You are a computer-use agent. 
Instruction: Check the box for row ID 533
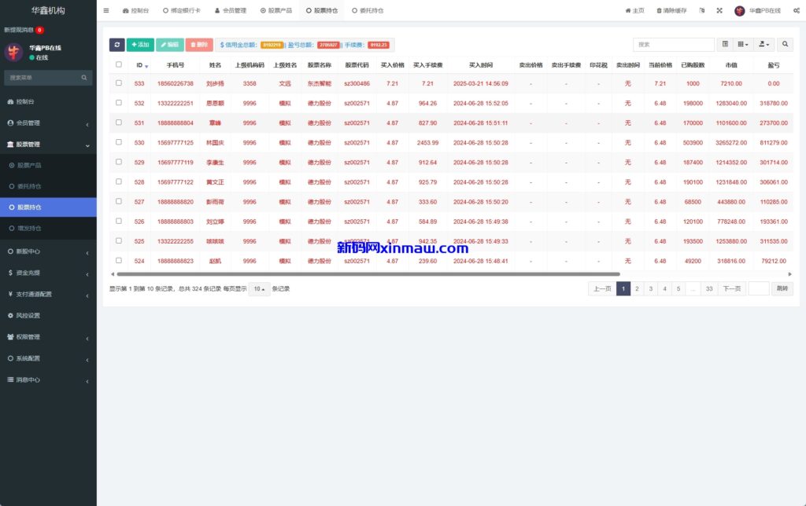click(x=119, y=83)
